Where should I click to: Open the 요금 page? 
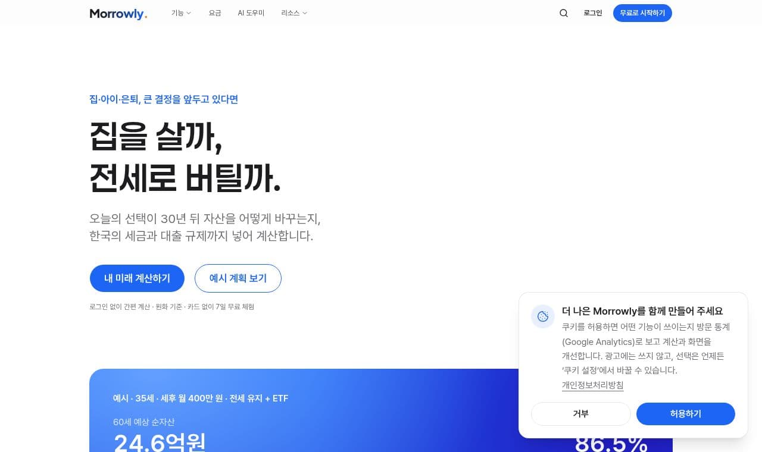pos(215,13)
